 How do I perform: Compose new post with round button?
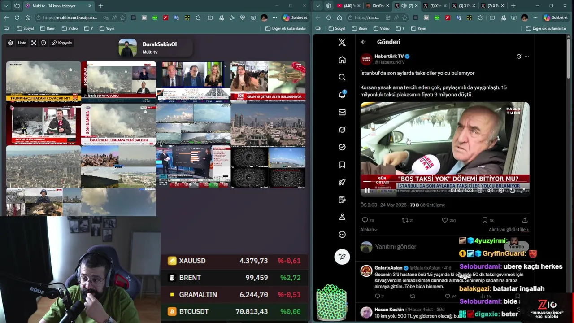pyautogui.click(x=342, y=257)
